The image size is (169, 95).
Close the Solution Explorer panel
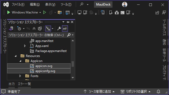pos(72,22)
